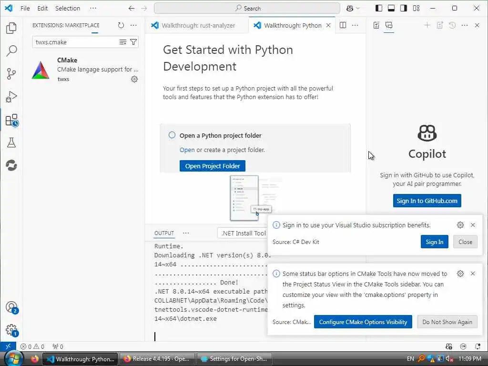Image resolution: width=488 pixels, height=366 pixels.
Task: Open manage gear for CMake extension
Action: 134,79
